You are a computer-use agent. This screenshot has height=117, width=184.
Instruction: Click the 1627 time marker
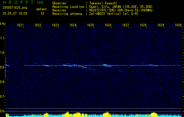(125, 25)
